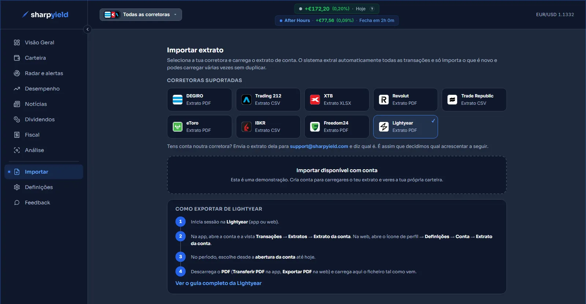Go to Carteira page

44,58
